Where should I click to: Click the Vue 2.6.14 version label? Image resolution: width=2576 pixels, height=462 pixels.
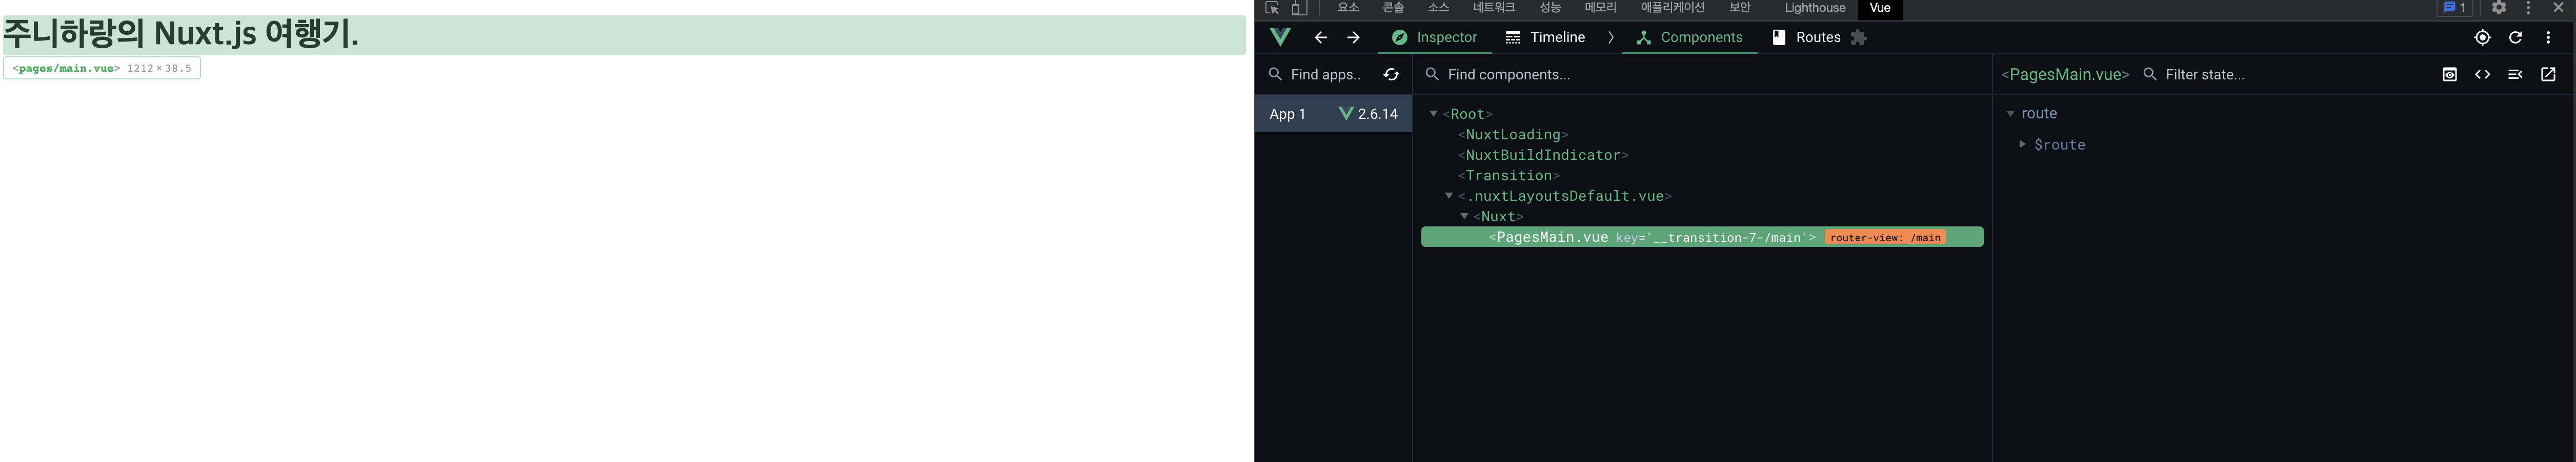tap(1368, 114)
